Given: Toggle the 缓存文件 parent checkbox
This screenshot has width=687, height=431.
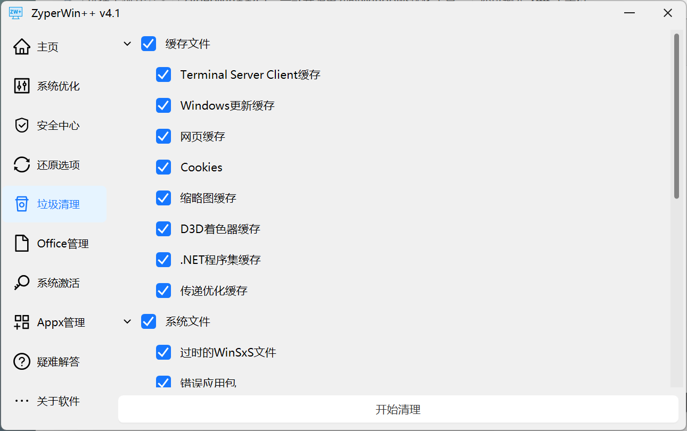Looking at the screenshot, I should (x=149, y=44).
